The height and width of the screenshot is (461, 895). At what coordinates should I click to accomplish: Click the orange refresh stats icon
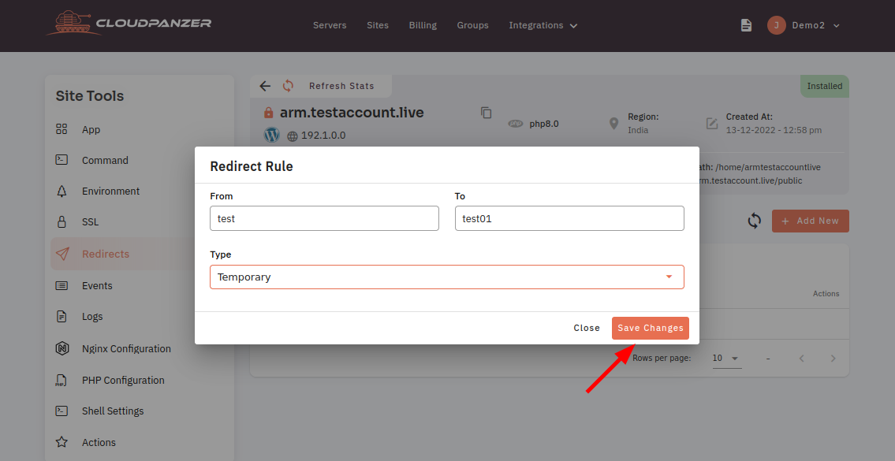(x=289, y=86)
